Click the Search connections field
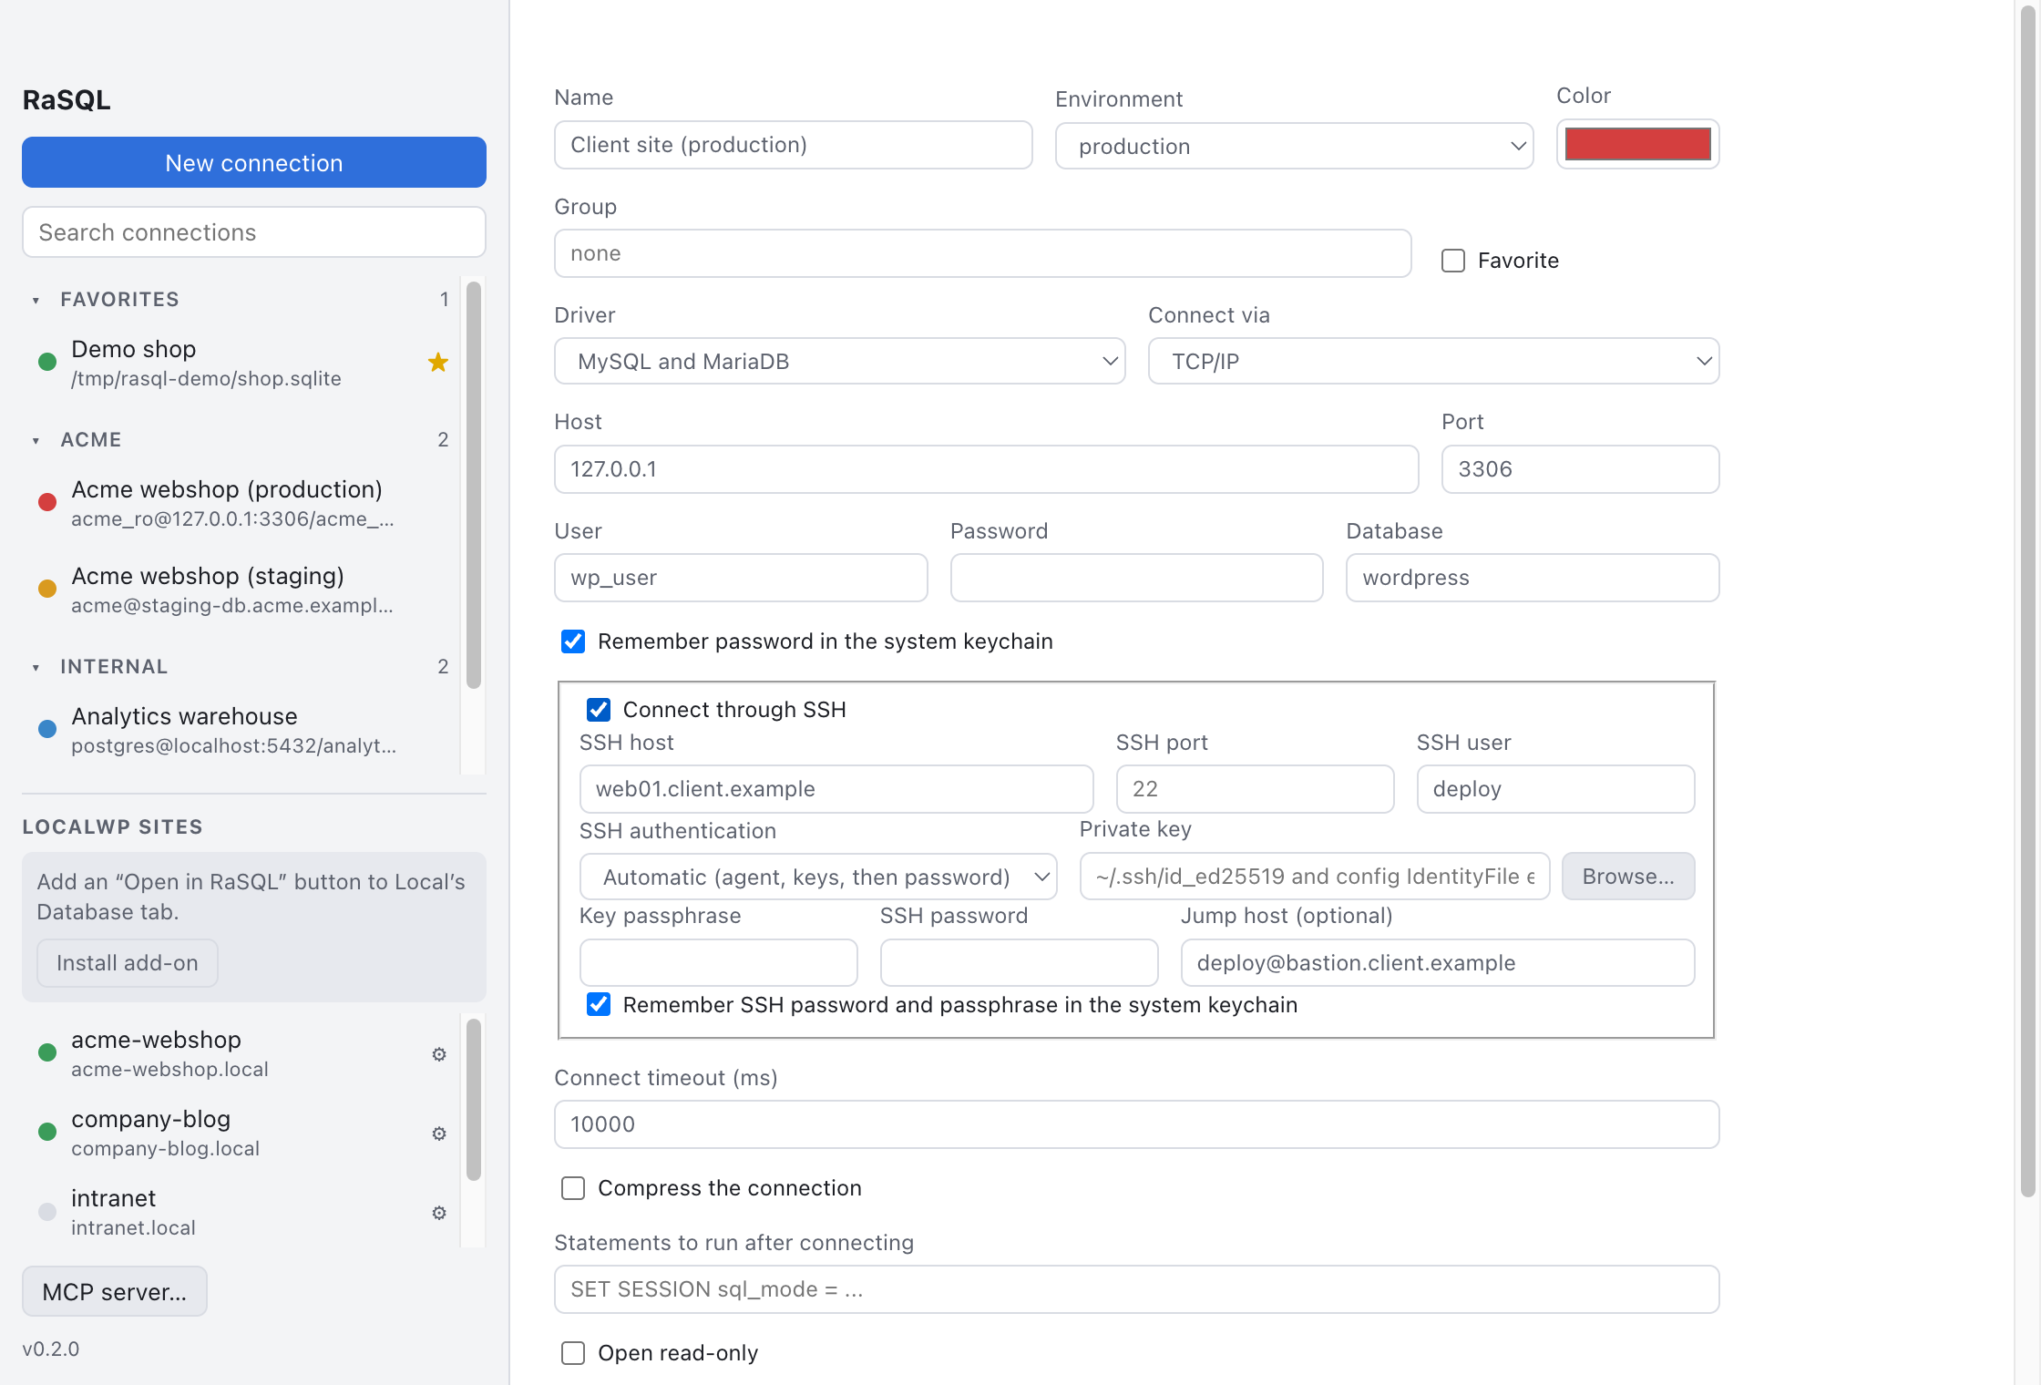The width and height of the screenshot is (2041, 1385). coord(254,232)
